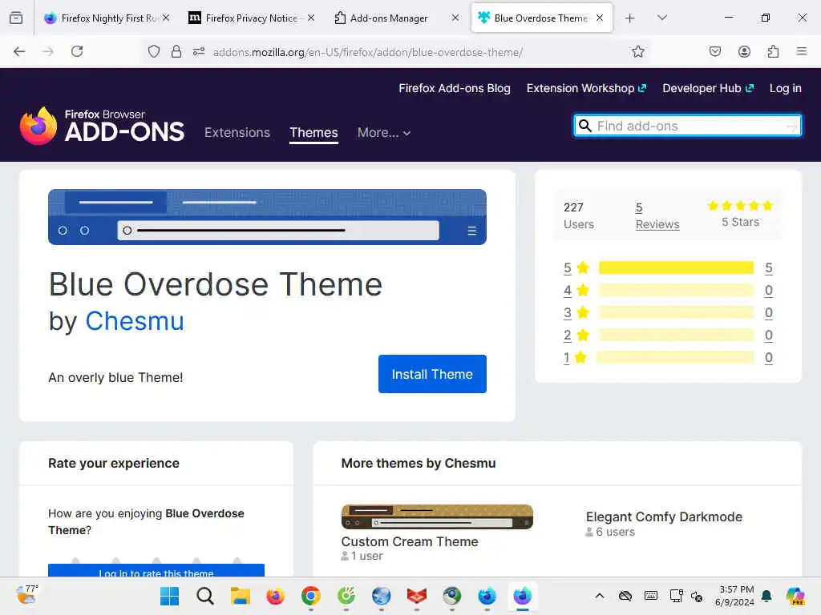Open Extension Workshop link
The width and height of the screenshot is (821, 615).
[x=586, y=88]
